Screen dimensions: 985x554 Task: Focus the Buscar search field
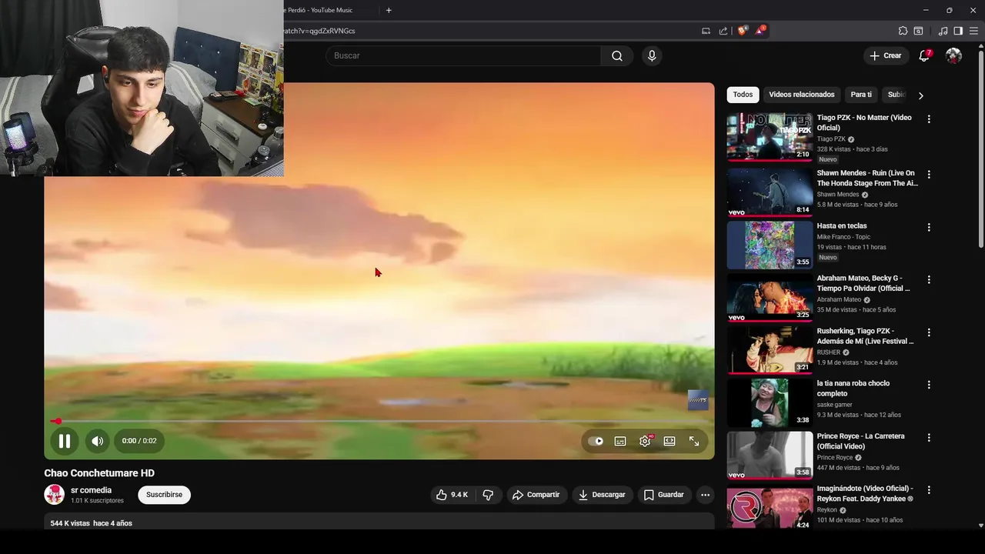tap(463, 55)
